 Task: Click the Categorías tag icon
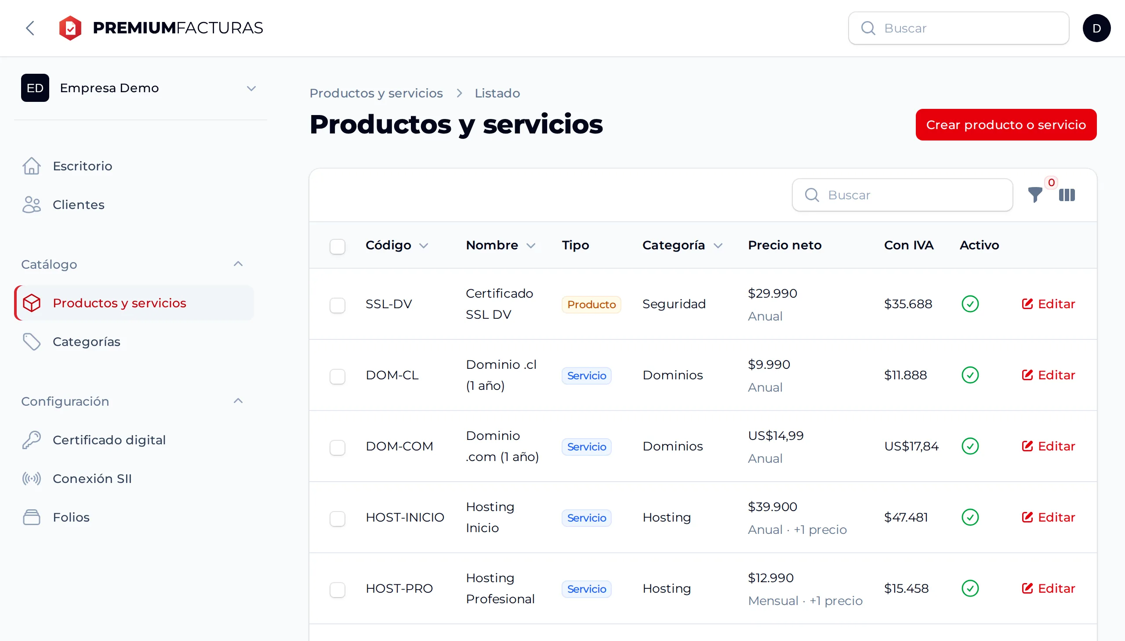[32, 342]
